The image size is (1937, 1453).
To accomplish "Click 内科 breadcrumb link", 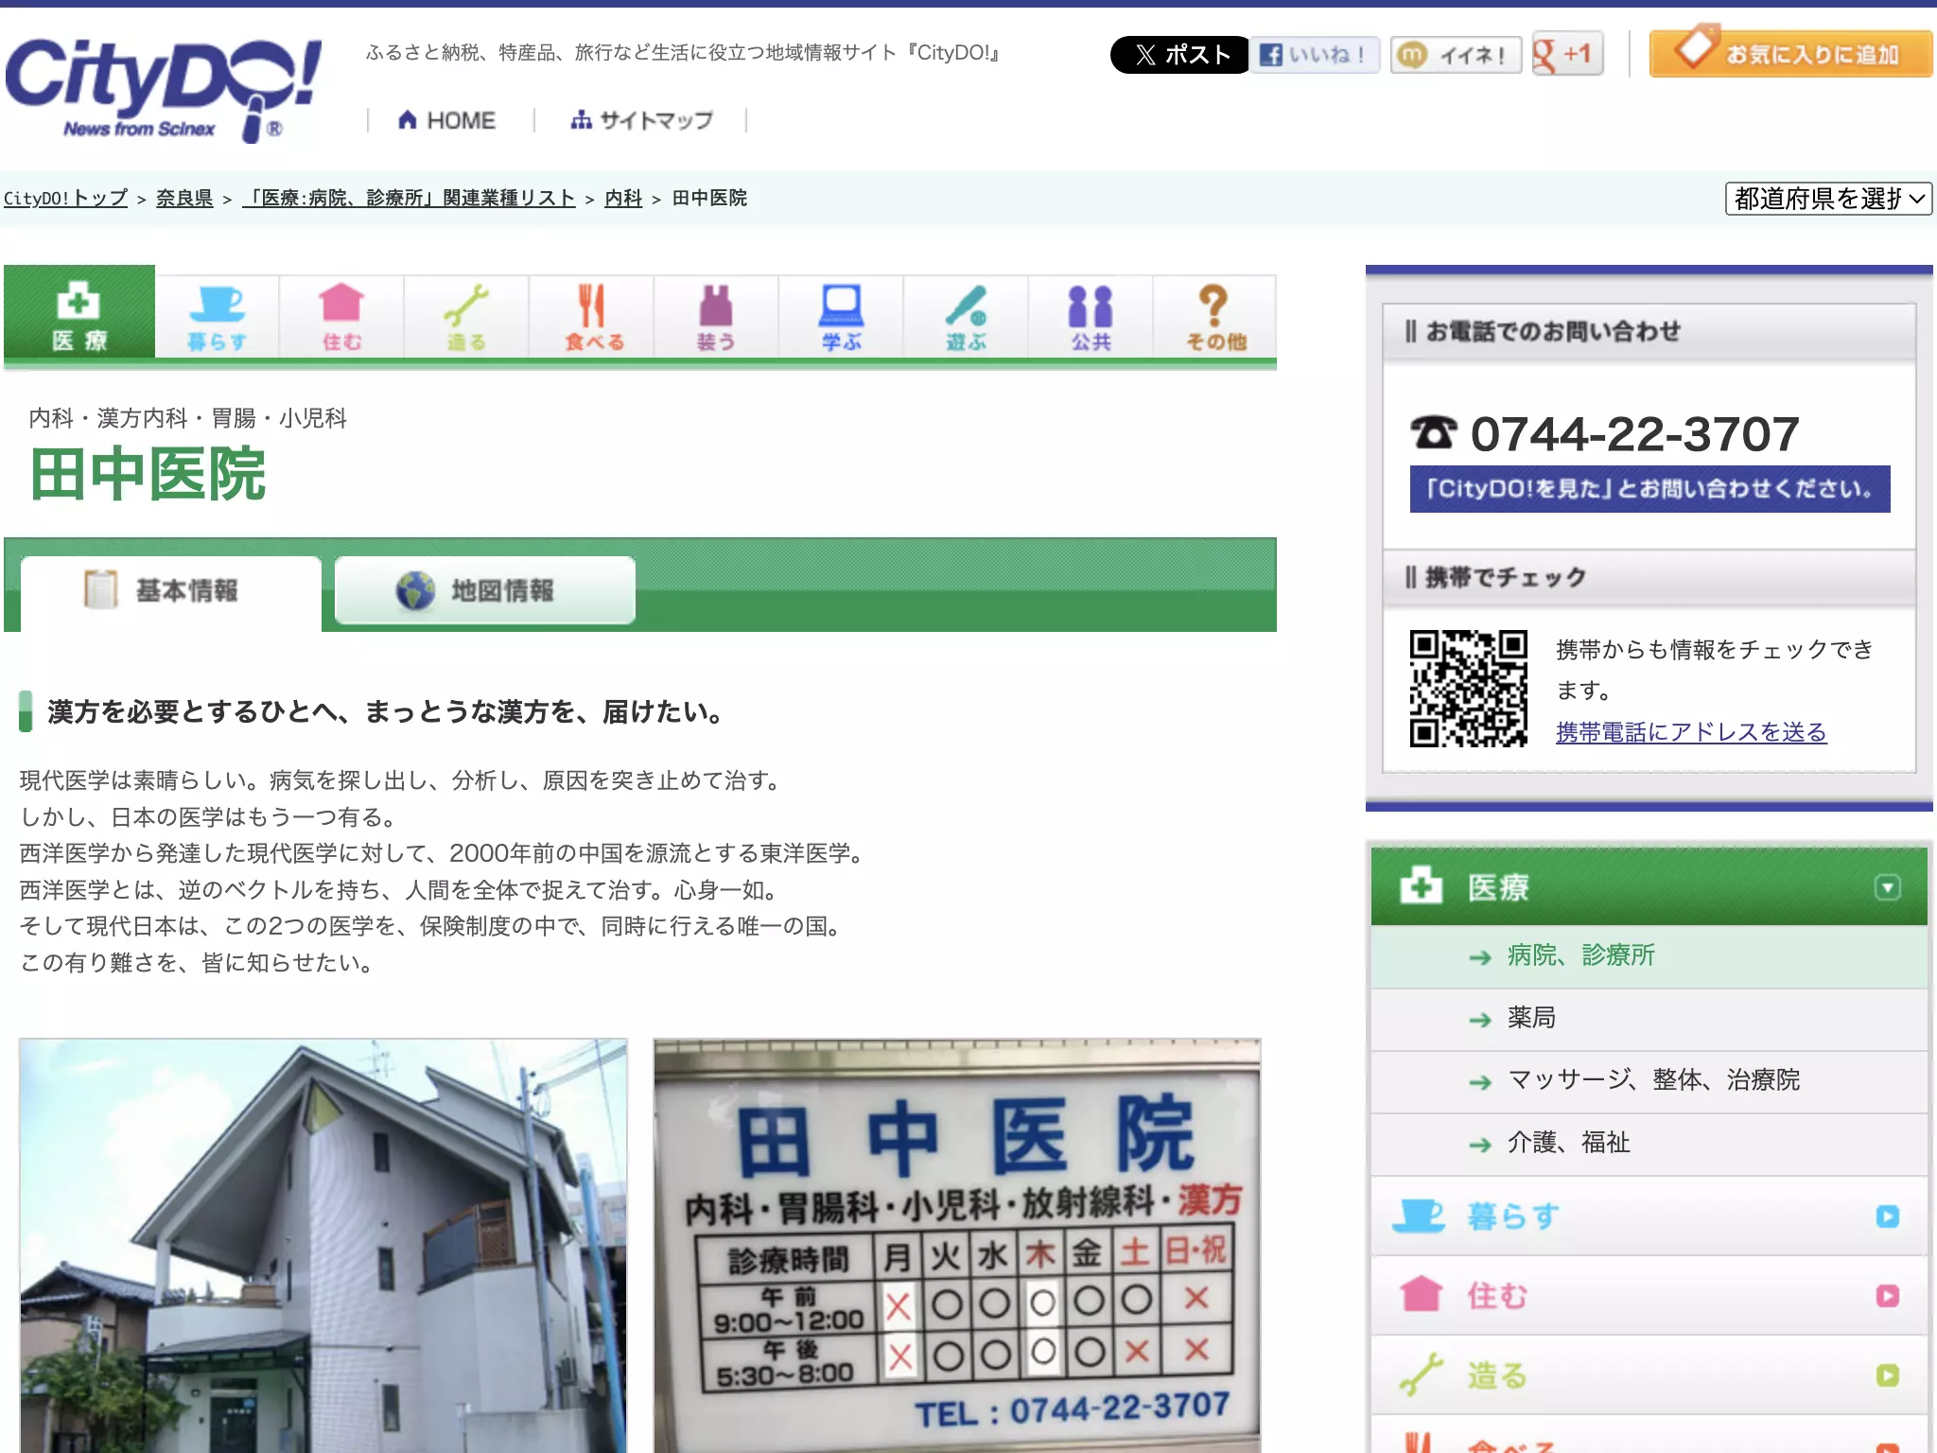I will click(x=623, y=198).
